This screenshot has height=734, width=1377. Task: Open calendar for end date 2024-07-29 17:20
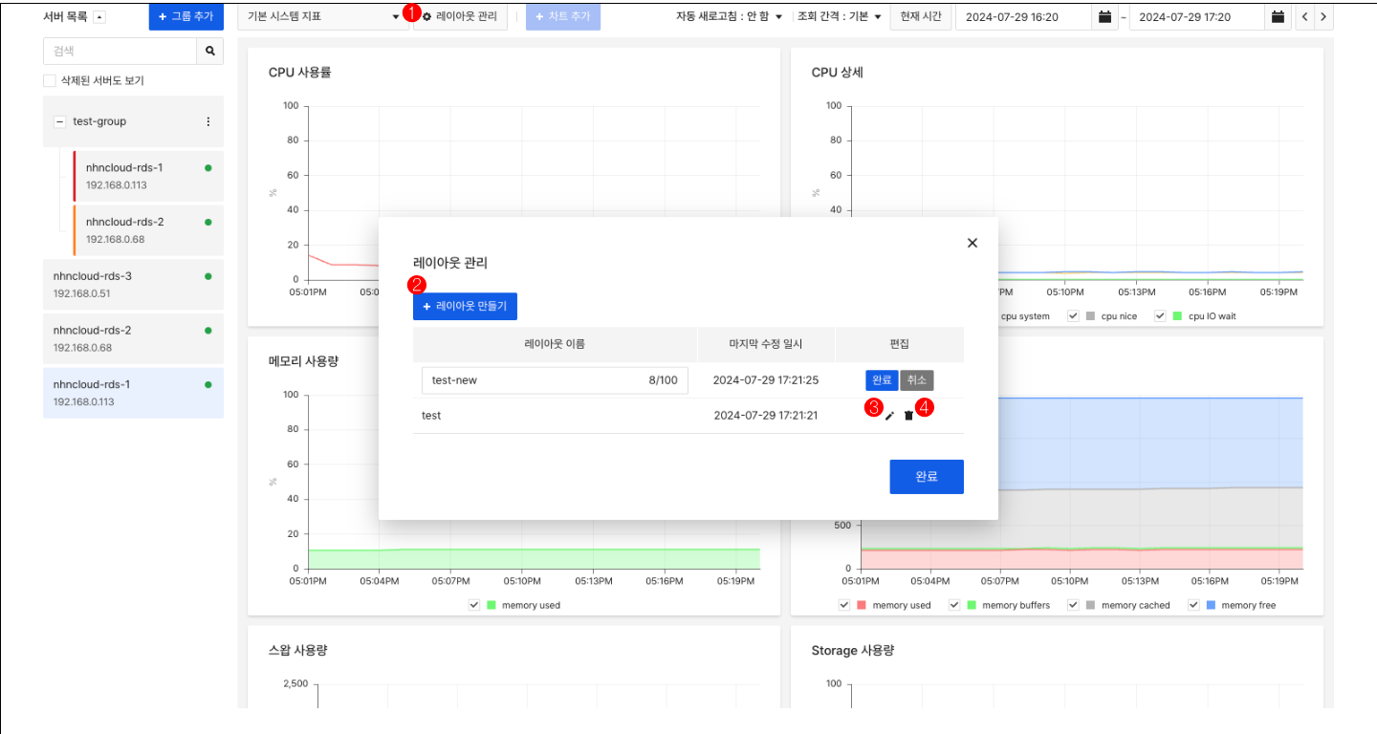tap(1278, 17)
